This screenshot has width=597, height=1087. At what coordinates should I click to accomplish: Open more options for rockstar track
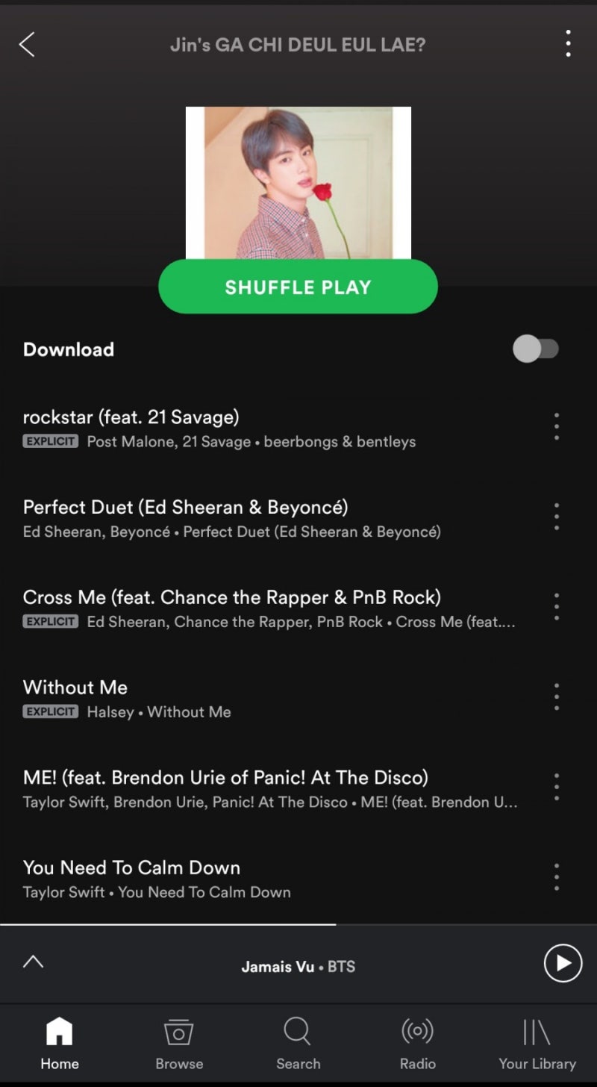(x=556, y=426)
